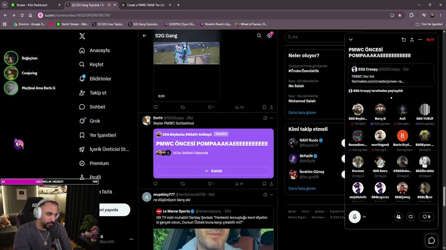Select S2G YUSUF speaker avatar

[425, 110]
